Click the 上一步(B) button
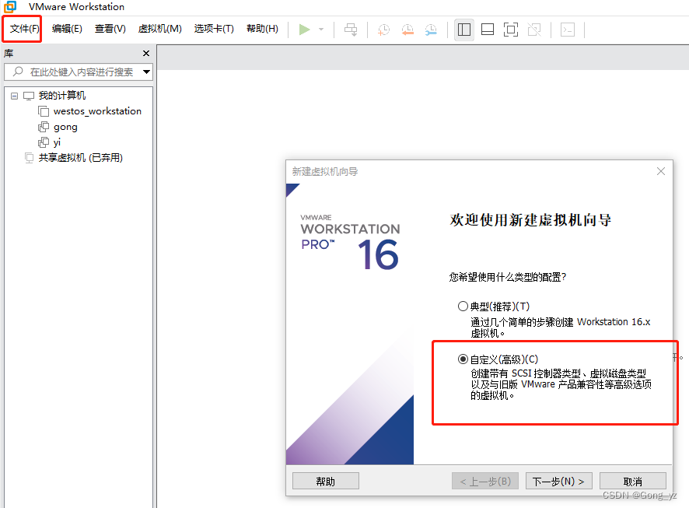 [485, 482]
